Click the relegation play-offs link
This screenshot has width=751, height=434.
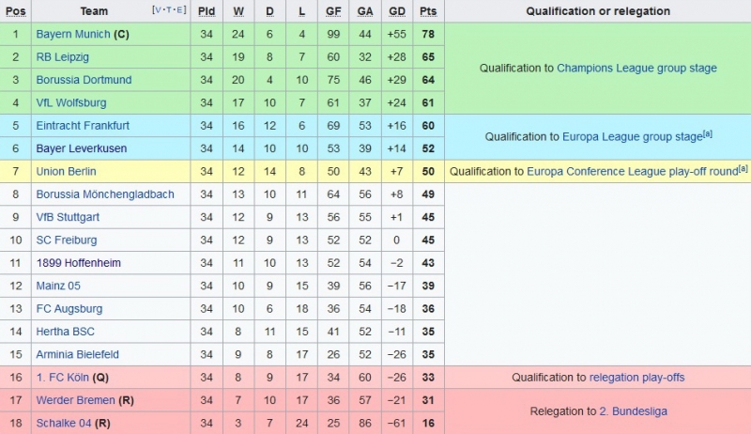[636, 378]
